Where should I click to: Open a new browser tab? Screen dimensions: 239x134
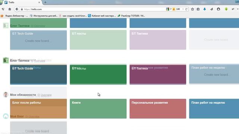click(x=45, y=3)
